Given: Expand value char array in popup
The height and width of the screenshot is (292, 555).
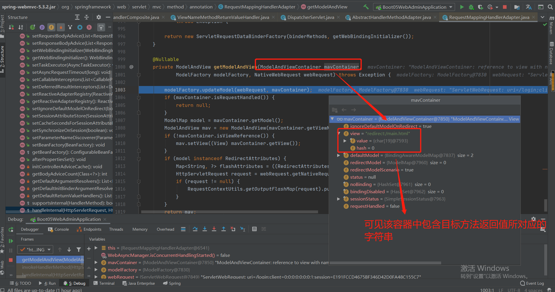Looking at the screenshot, I should (345, 141).
